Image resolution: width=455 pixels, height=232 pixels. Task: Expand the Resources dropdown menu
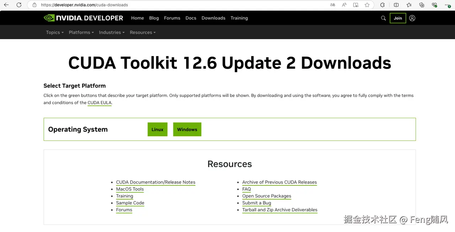[143, 32]
